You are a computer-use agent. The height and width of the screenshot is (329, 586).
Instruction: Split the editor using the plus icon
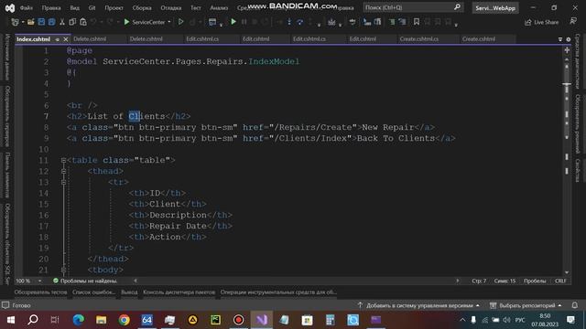[x=567, y=50]
